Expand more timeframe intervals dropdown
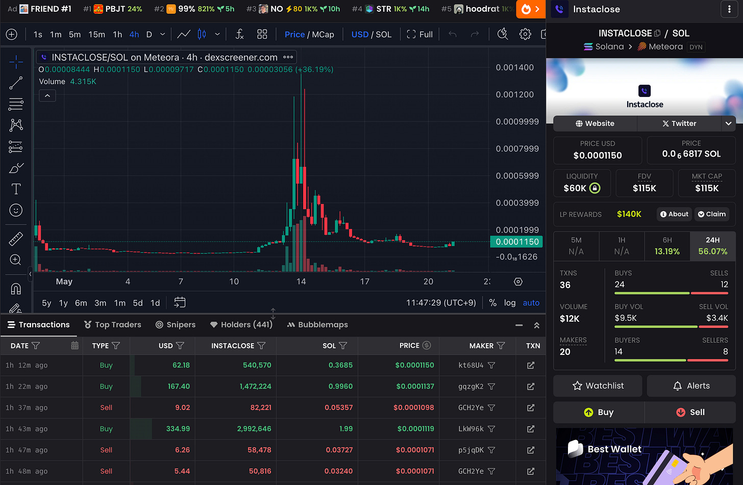The image size is (743, 485). coord(162,34)
